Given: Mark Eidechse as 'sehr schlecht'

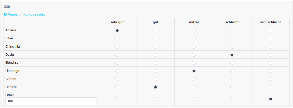Looking at the screenshot, I should click(x=270, y=63).
